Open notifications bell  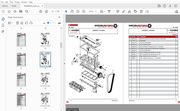pos(170,6)
